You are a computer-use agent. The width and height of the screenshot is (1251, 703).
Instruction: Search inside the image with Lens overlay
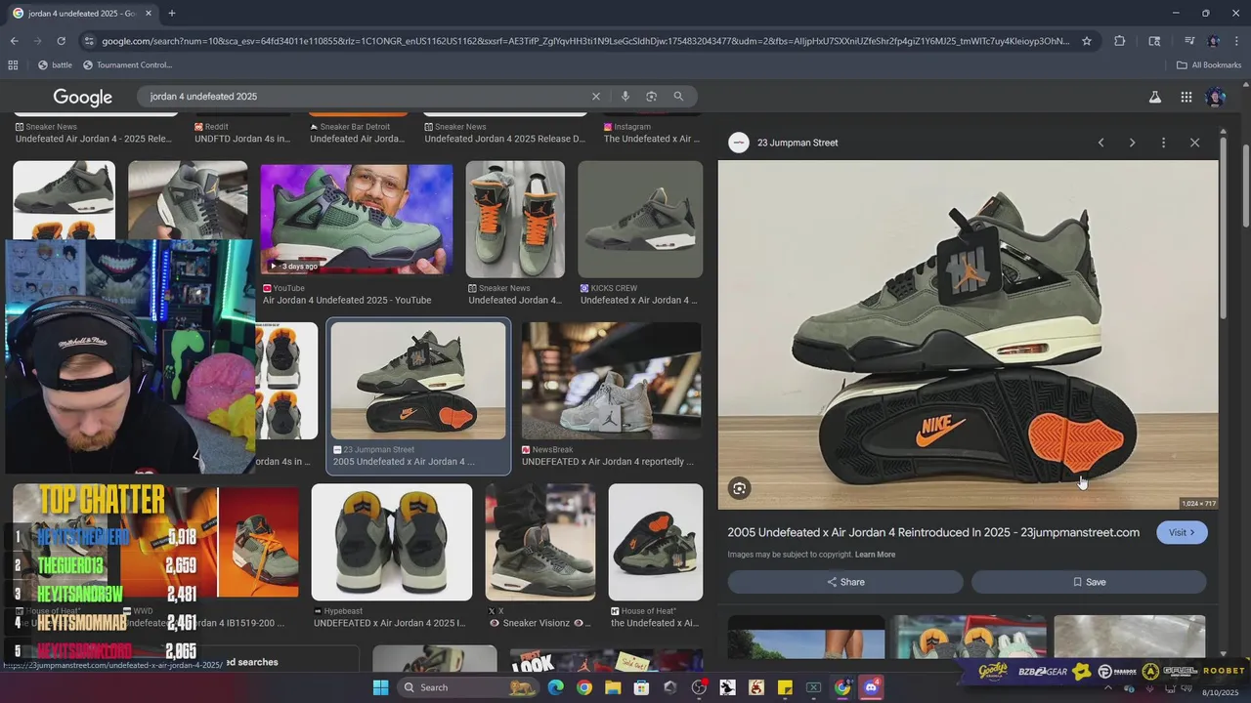(x=740, y=488)
